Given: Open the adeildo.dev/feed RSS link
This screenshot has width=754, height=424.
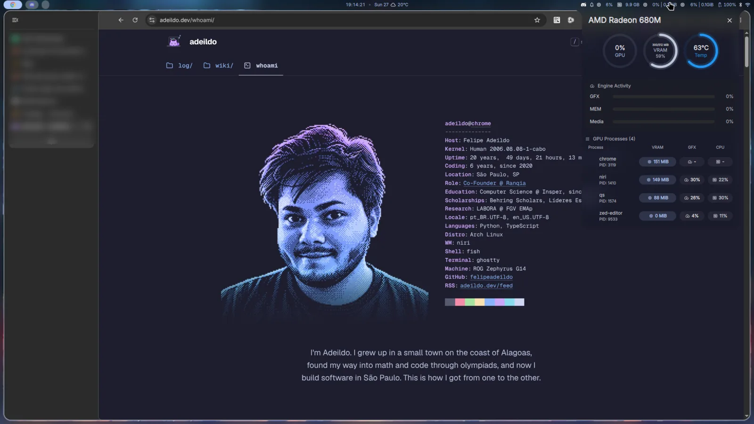Looking at the screenshot, I should coord(486,285).
